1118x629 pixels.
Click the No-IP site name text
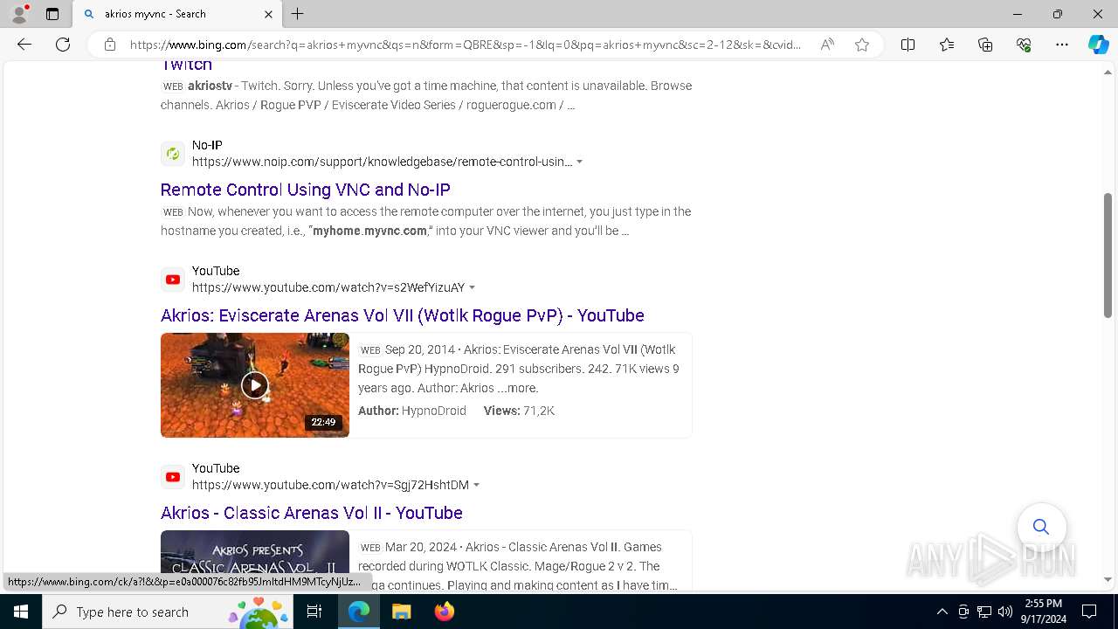[x=207, y=145]
